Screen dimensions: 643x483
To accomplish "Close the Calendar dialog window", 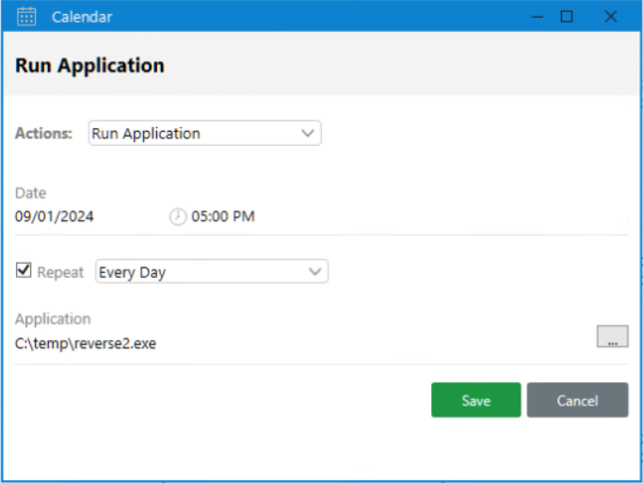I will (610, 16).
